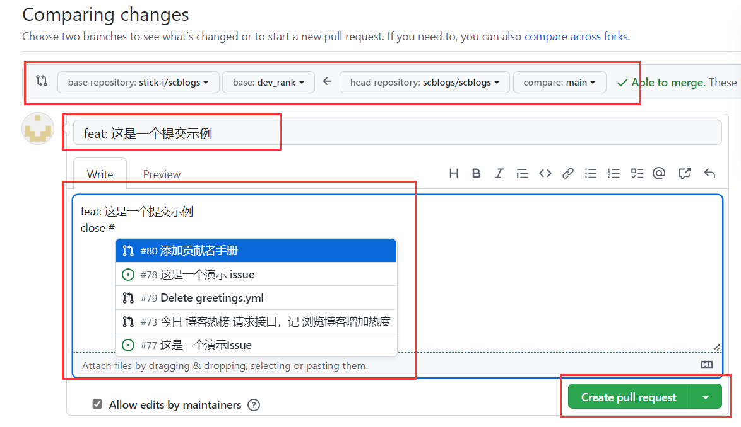The width and height of the screenshot is (741, 427).
Task: Insert a bulleted list
Action: 591,174
